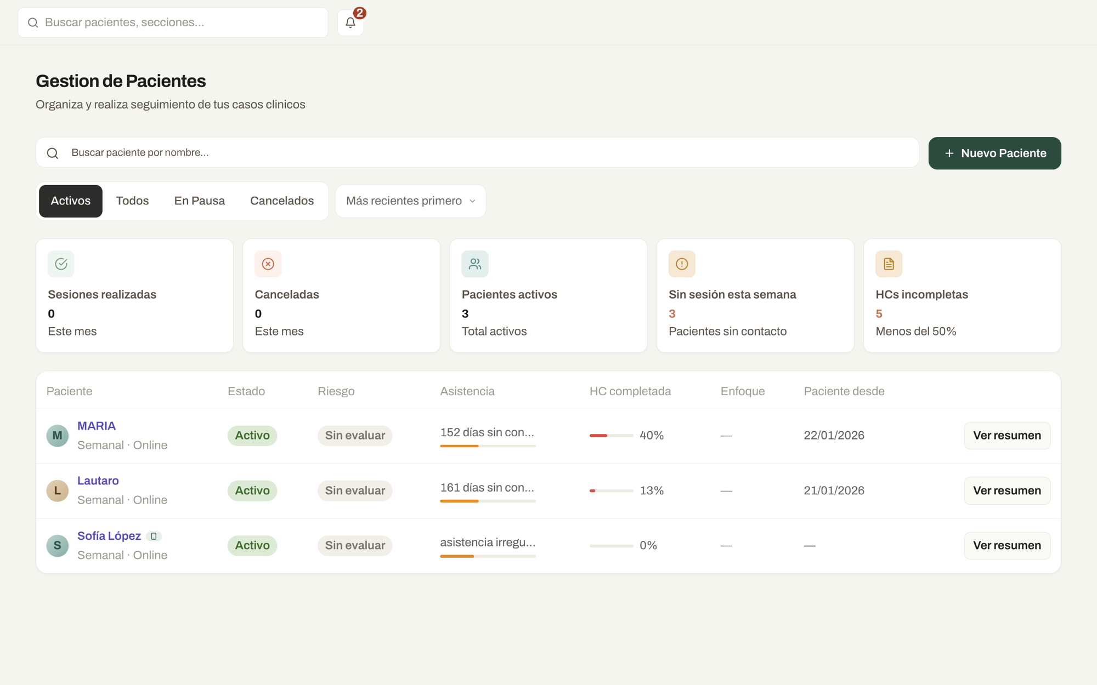Click Sofía López's attendance progress bar
This screenshot has width=1097, height=685.
tap(488, 556)
